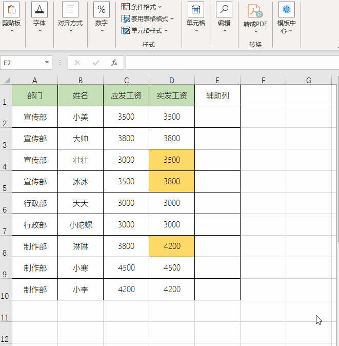339x346 pixels.
Task: Open the Number (数字) percent icon
Action: point(102,9)
